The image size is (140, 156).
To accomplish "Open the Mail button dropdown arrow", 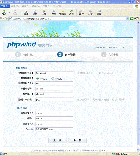I will click(x=84, y=10).
